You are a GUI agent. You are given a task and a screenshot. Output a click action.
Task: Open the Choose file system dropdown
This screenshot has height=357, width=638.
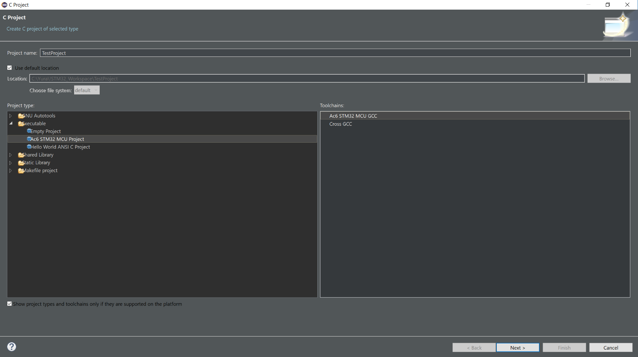click(x=86, y=90)
